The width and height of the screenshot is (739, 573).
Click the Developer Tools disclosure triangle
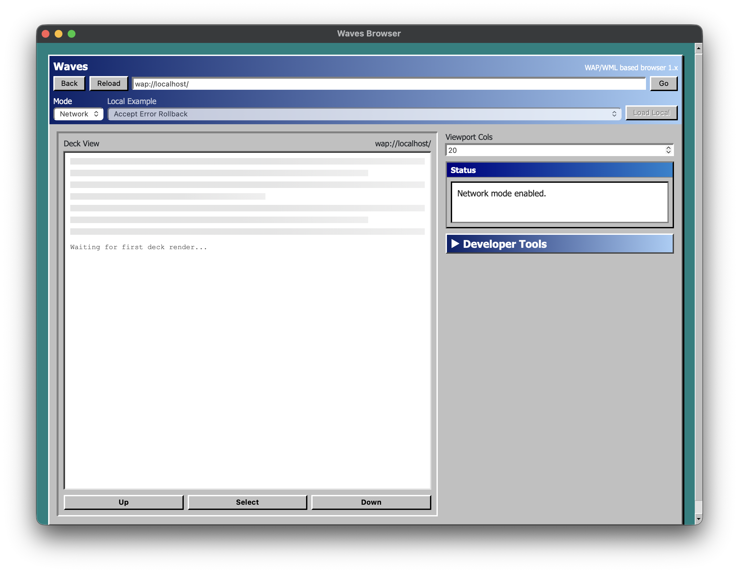click(455, 244)
